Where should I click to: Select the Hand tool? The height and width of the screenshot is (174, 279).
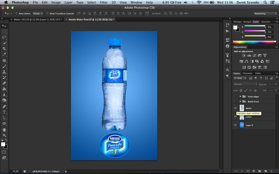click(4, 130)
